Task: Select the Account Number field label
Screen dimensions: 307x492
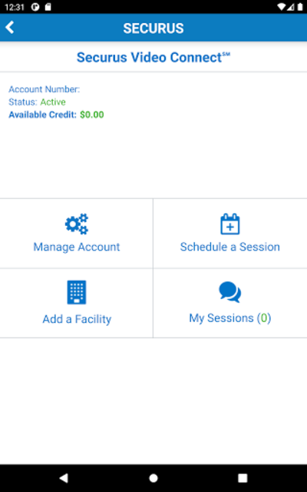Action: tap(45, 89)
